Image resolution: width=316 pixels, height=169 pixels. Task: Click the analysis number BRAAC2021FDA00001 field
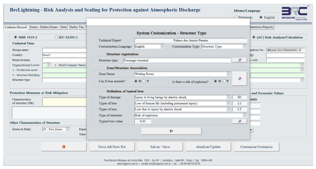282,50
